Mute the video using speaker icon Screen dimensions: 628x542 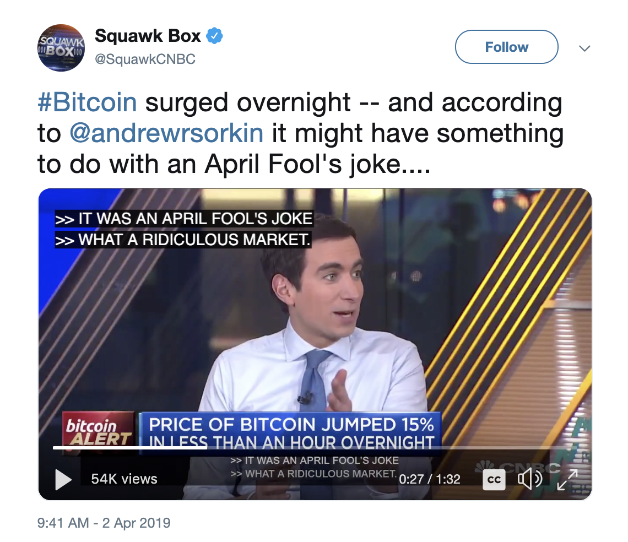click(x=530, y=479)
